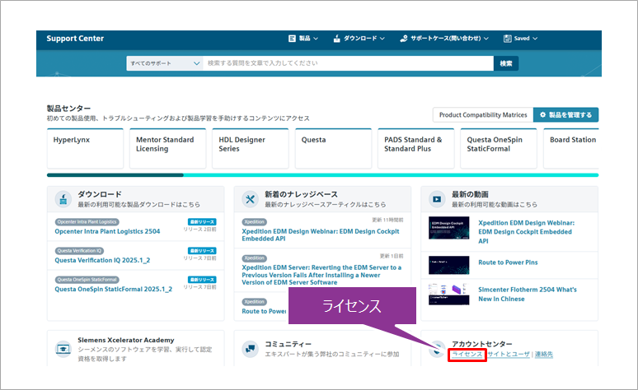This screenshot has width=638, height=390.
Task: Open the HyperLynx product card
Action: pyautogui.click(x=85, y=148)
